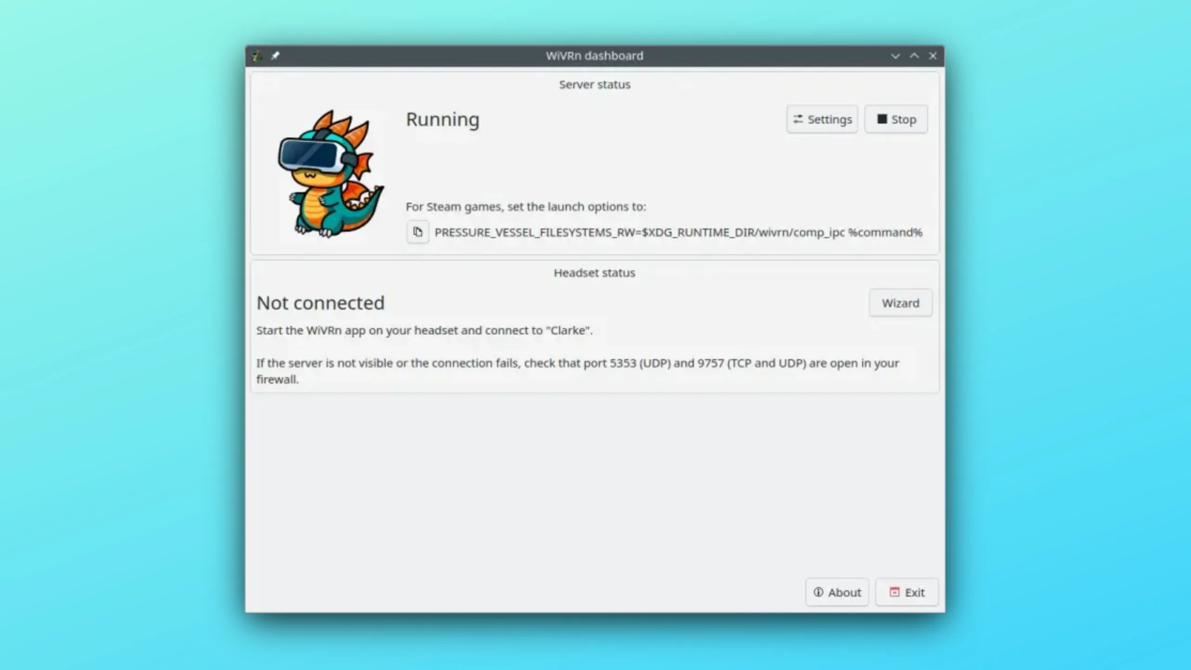Click the 'Running' server status text

(x=442, y=120)
